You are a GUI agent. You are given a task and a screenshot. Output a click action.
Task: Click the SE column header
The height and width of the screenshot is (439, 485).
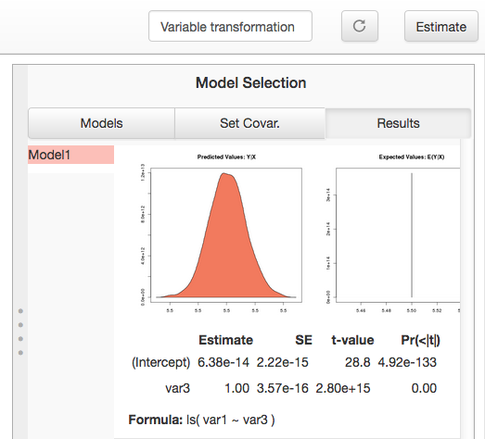(303, 340)
